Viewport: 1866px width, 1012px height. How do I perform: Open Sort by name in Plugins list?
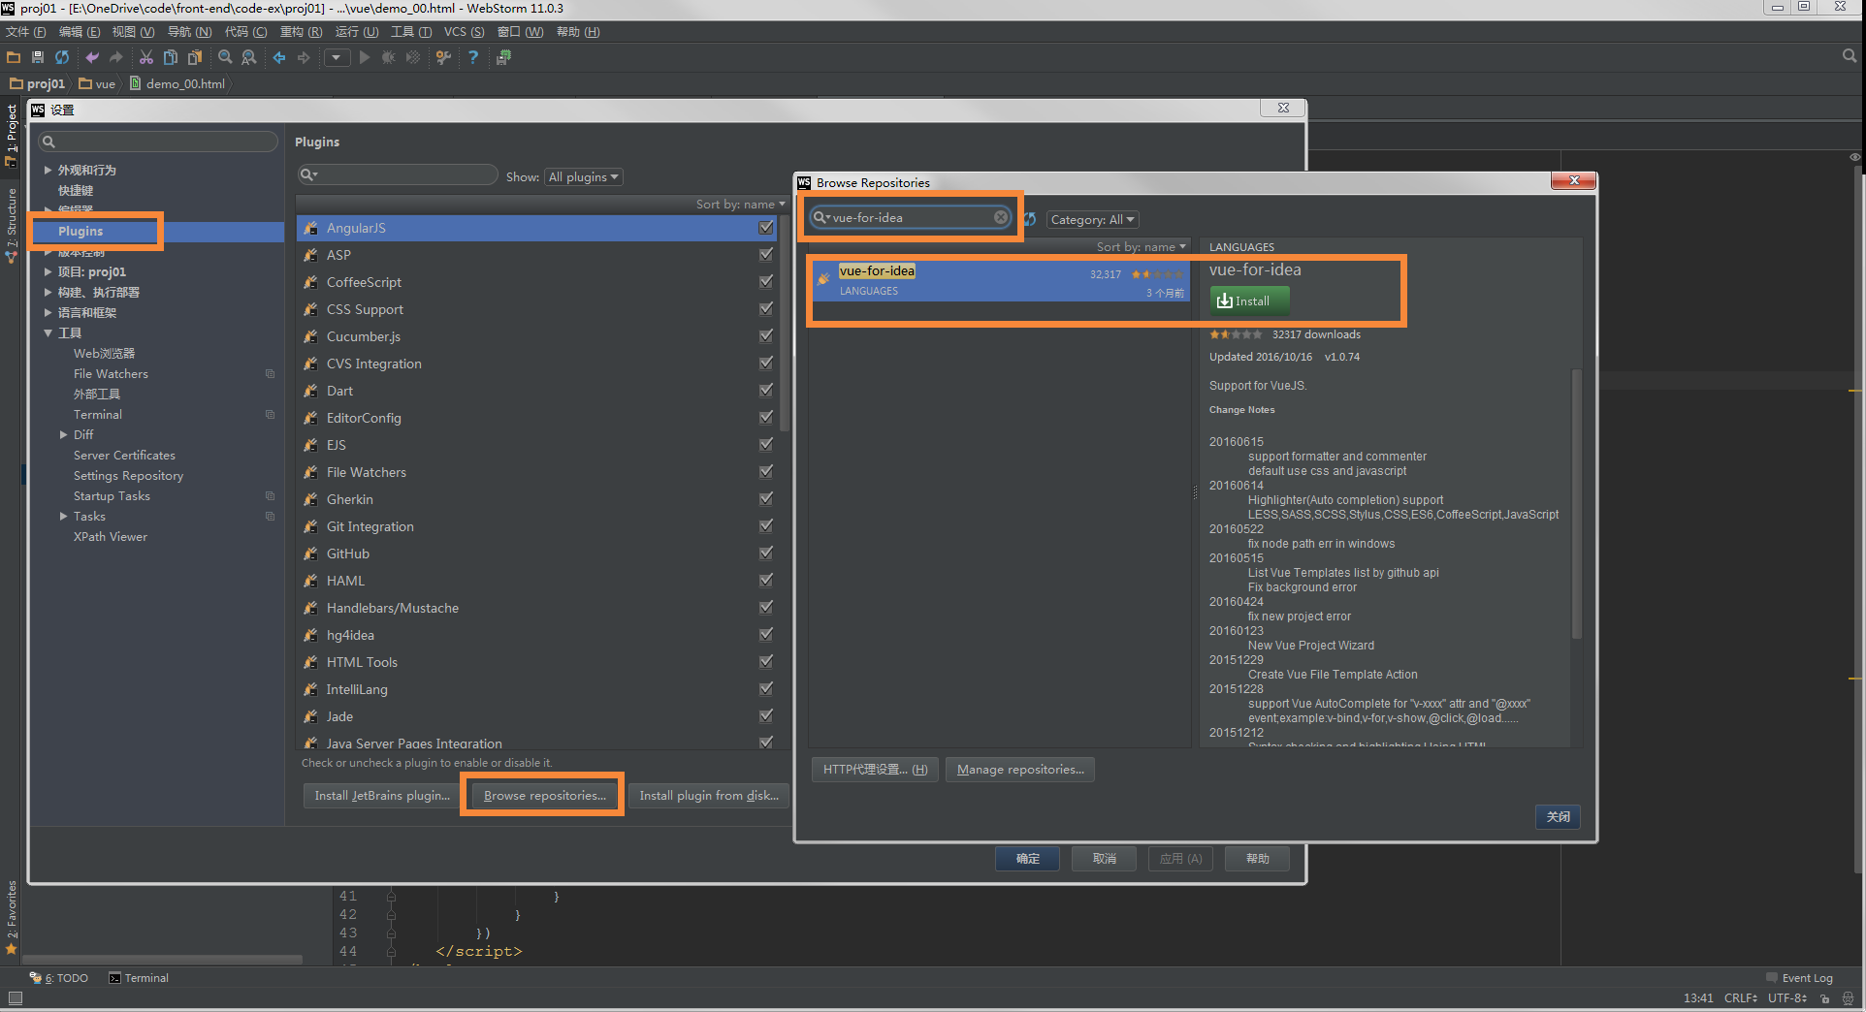[740, 205]
